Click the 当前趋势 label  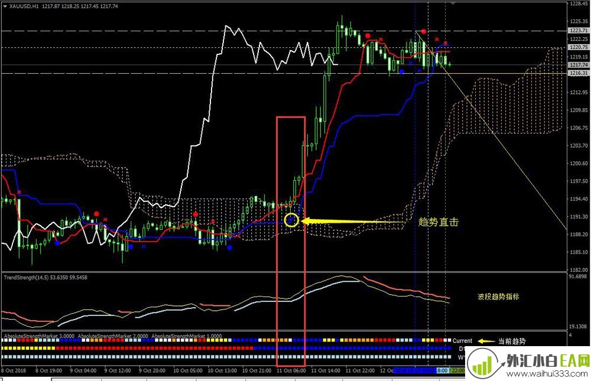coord(512,341)
